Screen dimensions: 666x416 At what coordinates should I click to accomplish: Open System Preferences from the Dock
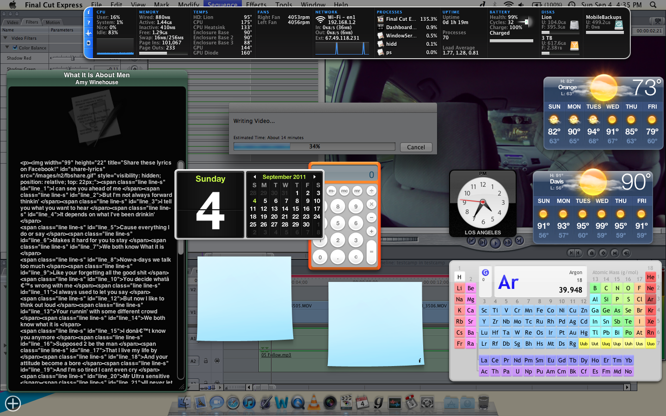tap(427, 402)
